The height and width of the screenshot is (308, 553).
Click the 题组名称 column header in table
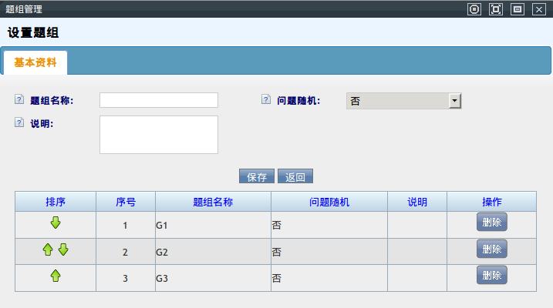tap(213, 202)
